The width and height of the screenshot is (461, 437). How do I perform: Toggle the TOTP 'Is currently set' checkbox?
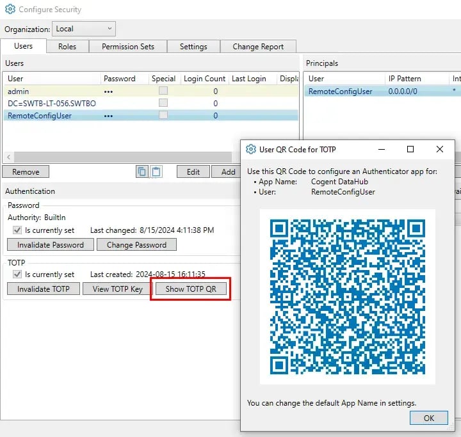click(x=17, y=274)
